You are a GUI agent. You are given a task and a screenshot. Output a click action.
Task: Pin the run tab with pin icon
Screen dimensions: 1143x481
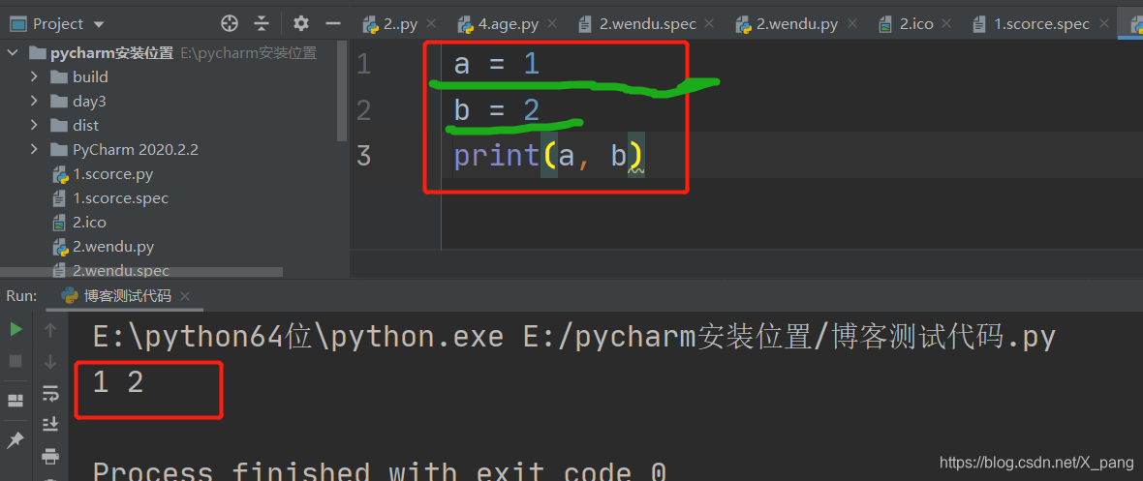point(15,439)
